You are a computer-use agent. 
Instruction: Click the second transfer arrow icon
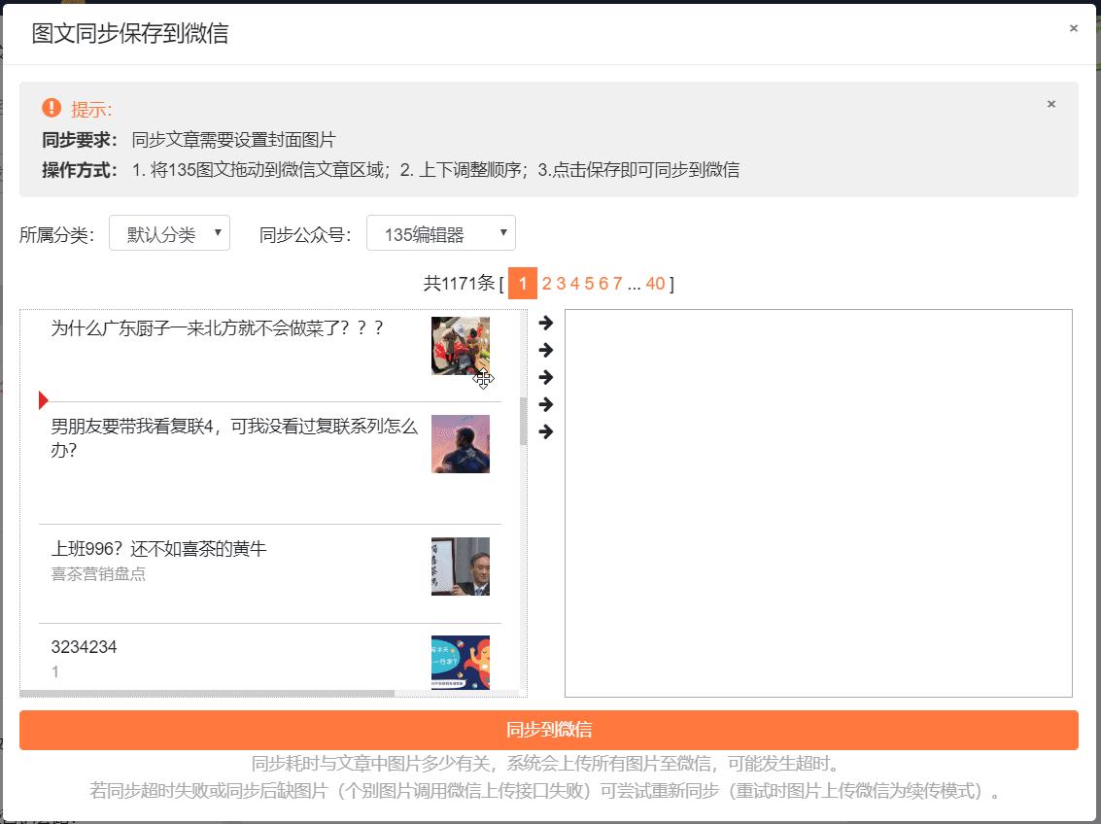[546, 351]
